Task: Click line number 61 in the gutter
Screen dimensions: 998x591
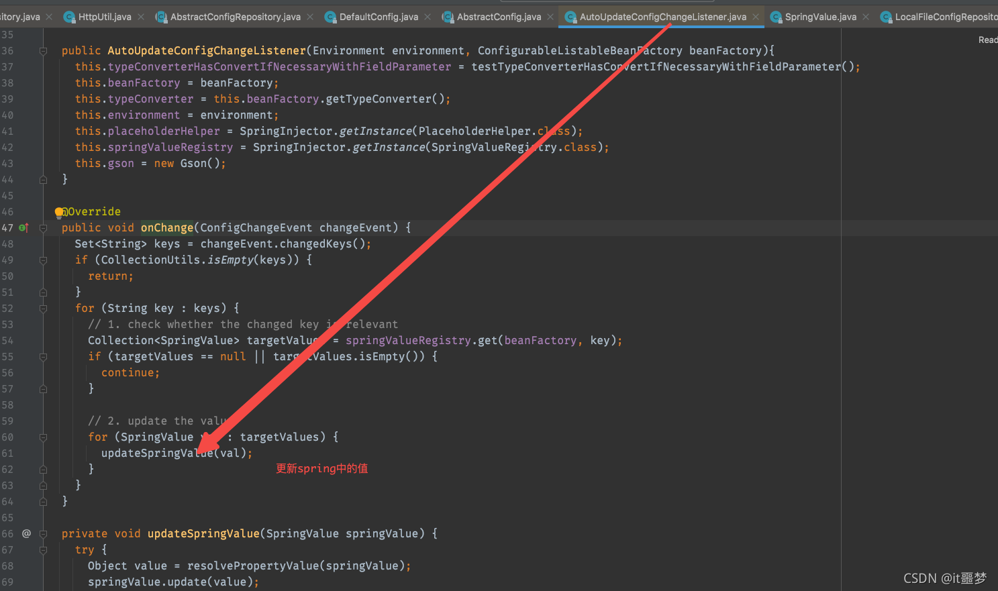Action: click(7, 453)
